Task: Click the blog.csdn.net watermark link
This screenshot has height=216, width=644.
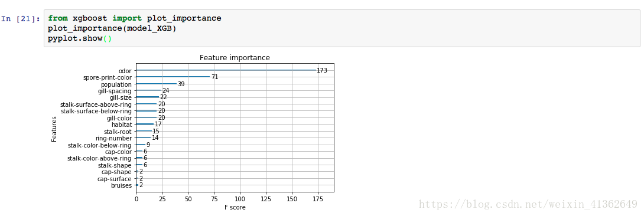Action: (528, 203)
